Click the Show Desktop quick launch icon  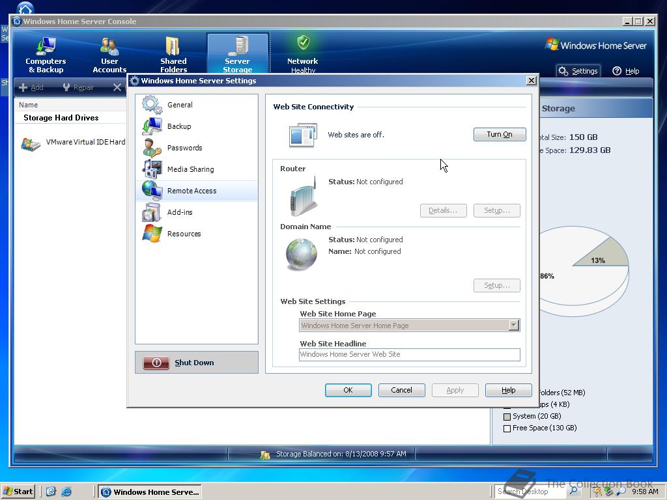tap(51, 492)
